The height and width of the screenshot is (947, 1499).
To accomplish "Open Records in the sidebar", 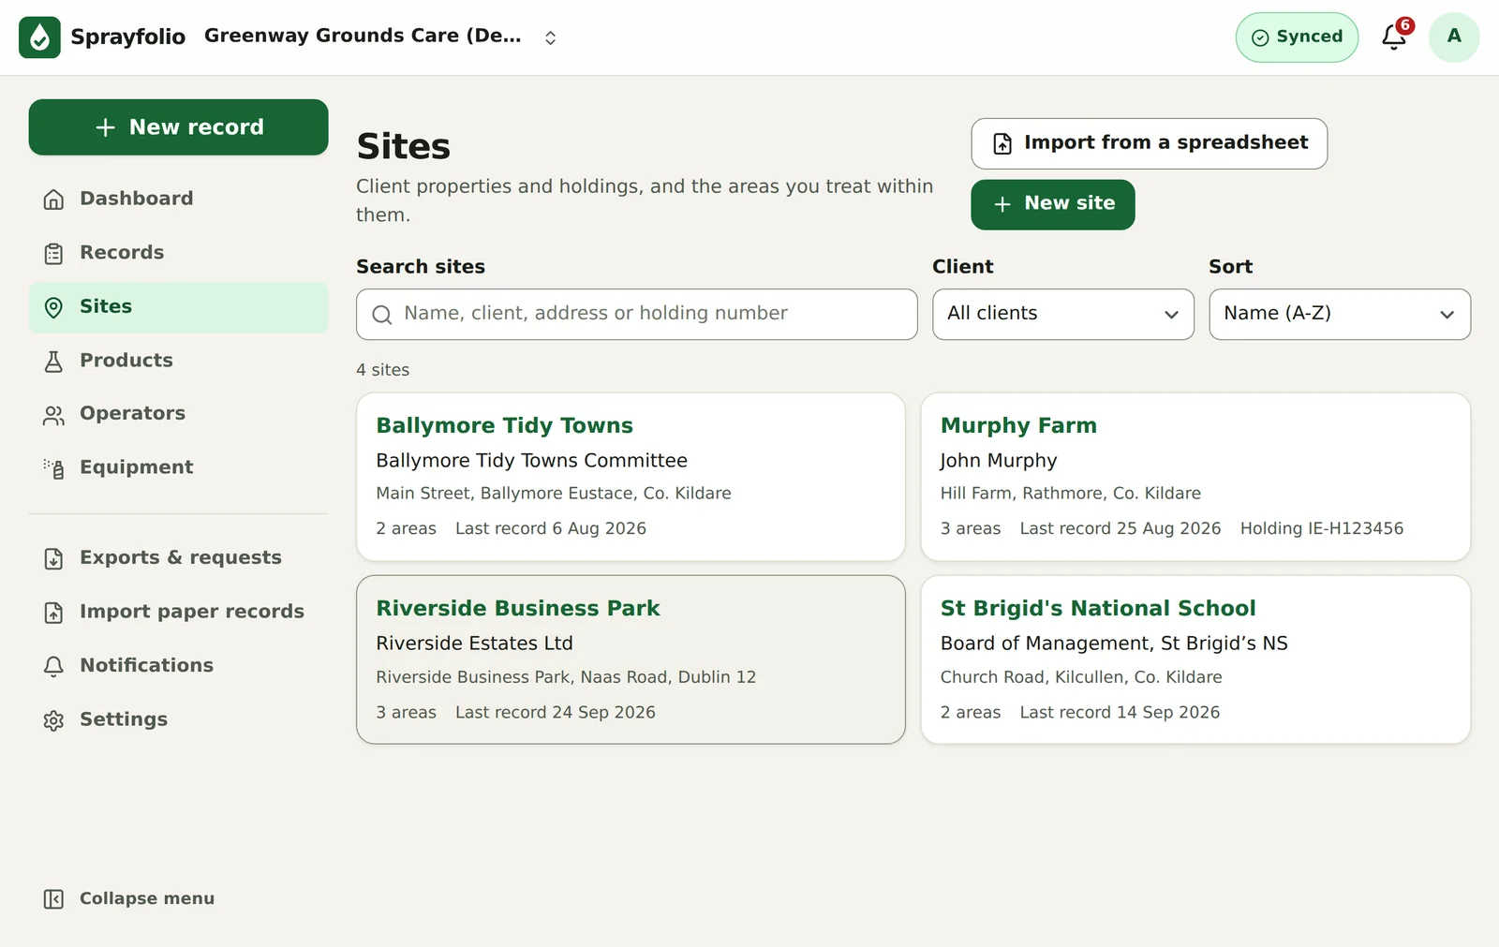I will click(178, 253).
